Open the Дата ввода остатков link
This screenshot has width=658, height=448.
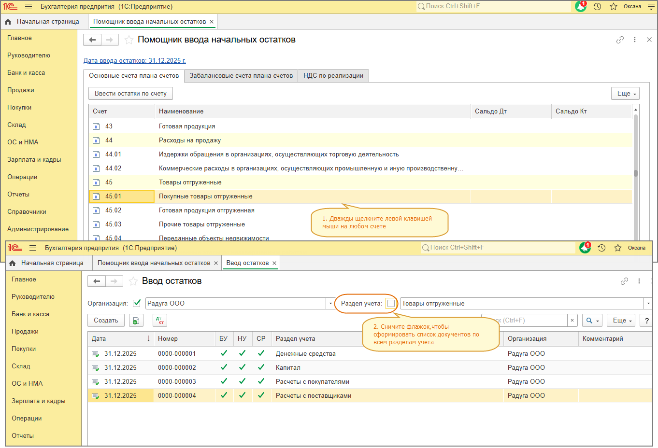[x=134, y=61]
